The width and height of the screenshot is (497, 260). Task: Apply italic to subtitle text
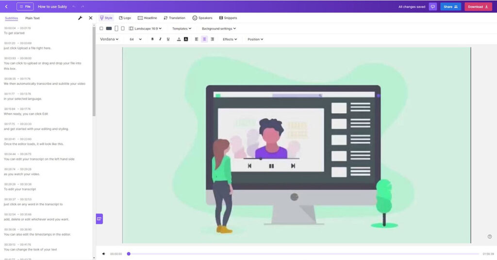point(160,39)
